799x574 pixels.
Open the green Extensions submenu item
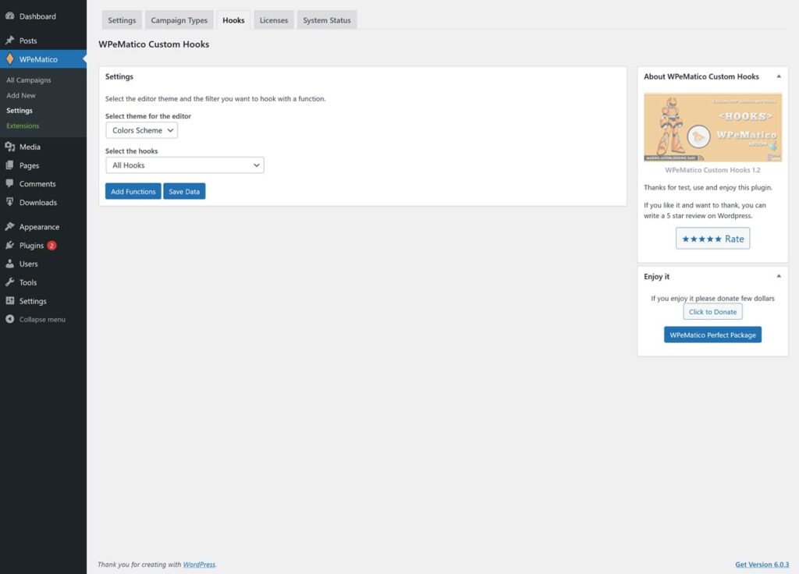pyautogui.click(x=23, y=126)
